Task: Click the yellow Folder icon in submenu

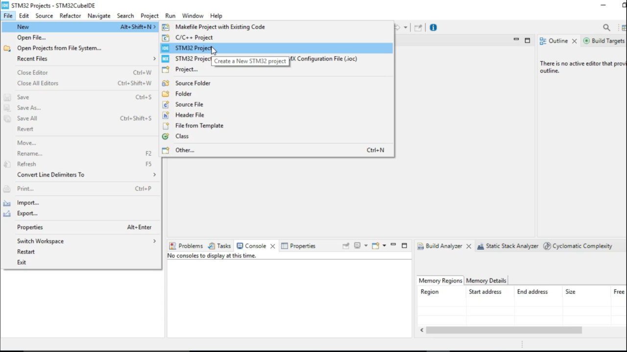Action: [166, 94]
